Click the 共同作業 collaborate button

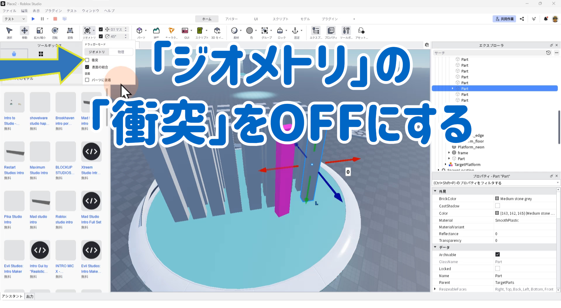click(x=504, y=19)
